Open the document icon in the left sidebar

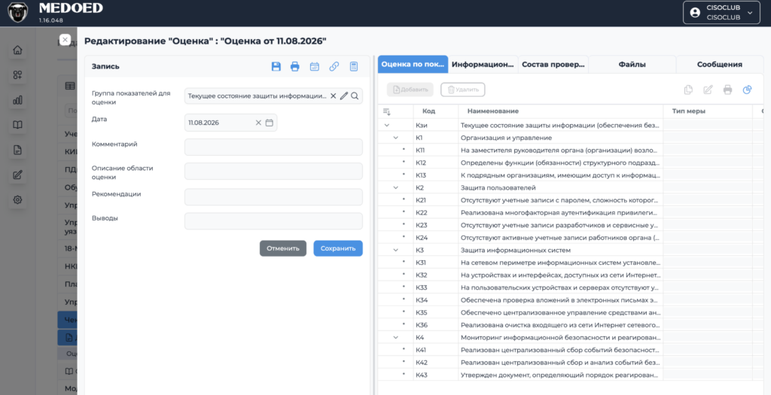[18, 150]
